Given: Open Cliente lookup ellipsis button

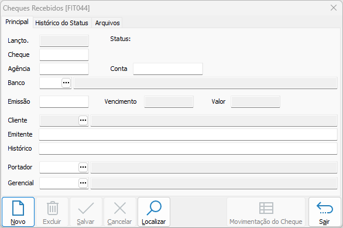Looking at the screenshot, I should (x=83, y=120).
